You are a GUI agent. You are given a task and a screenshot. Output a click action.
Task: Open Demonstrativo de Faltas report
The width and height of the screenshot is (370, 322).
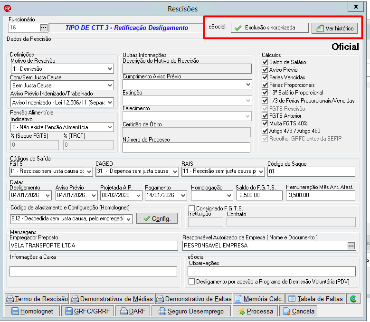[x=193, y=299]
